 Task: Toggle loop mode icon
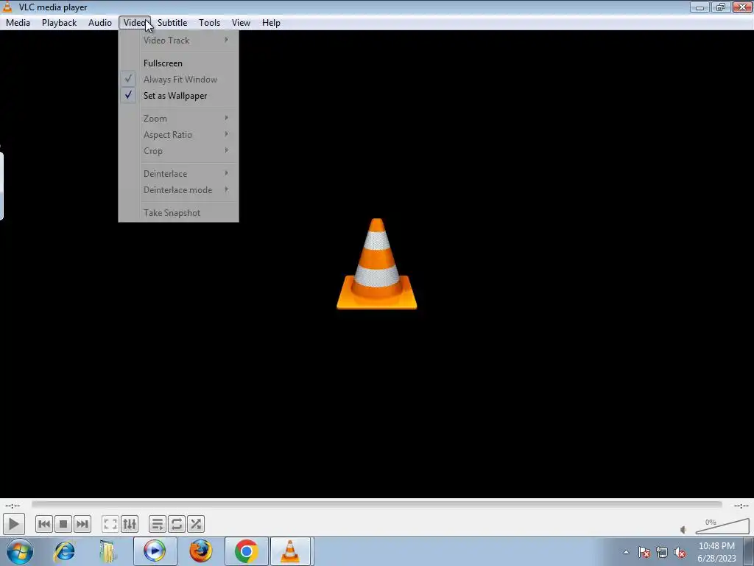[177, 524]
